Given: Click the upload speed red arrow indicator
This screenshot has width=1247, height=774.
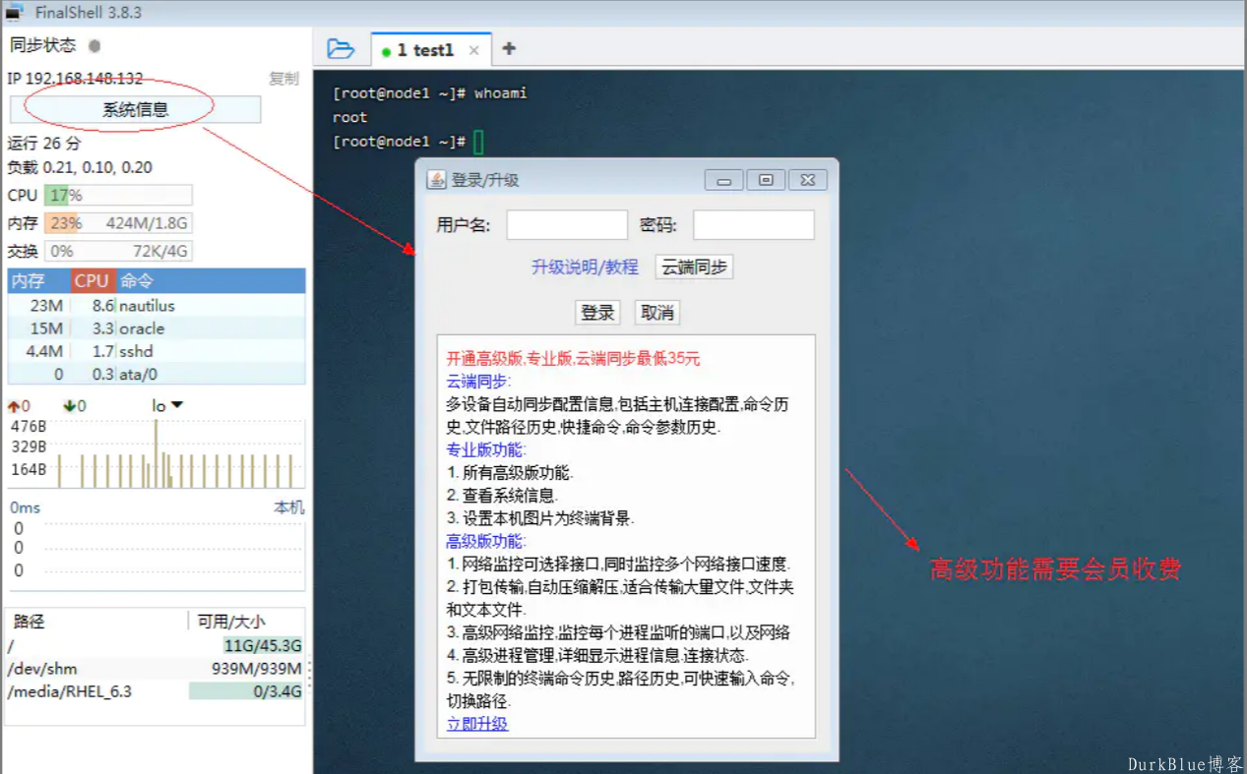Looking at the screenshot, I should coord(13,405).
